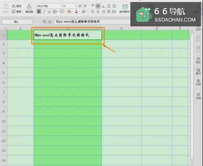Click the eraser clear-format icon
This screenshot has height=166, width=203.
(x=83, y=12)
